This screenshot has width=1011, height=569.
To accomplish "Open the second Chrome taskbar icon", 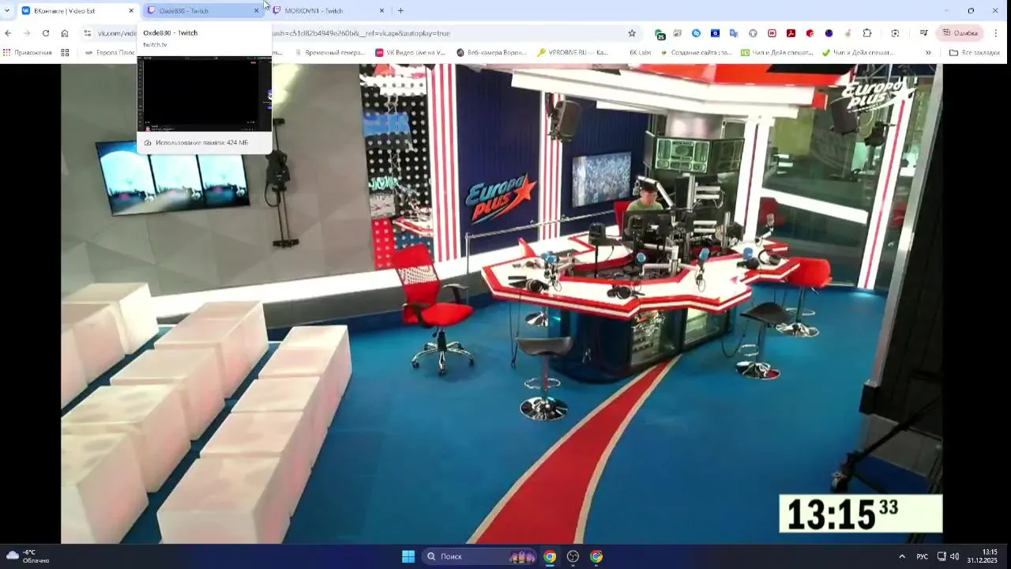I will 596,556.
